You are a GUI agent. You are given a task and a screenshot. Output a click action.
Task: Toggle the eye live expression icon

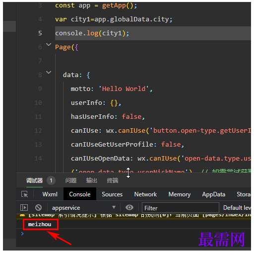(129, 207)
